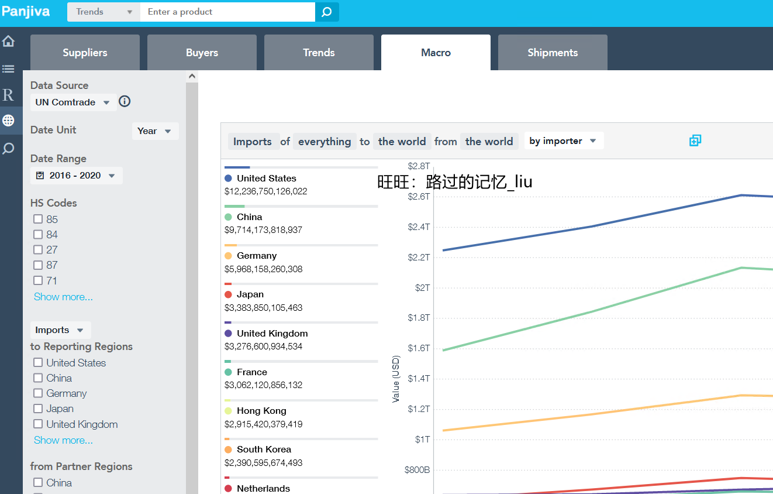Open the by importer grouping dropdown
This screenshot has height=494, width=773.
click(x=564, y=140)
